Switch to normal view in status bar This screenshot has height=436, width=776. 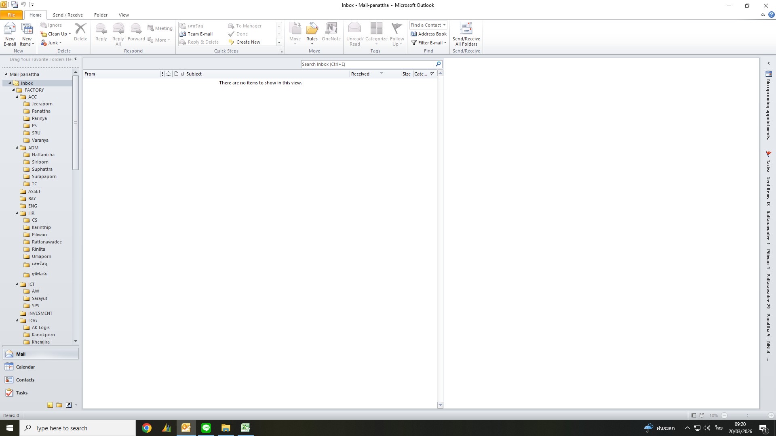pyautogui.click(x=694, y=415)
